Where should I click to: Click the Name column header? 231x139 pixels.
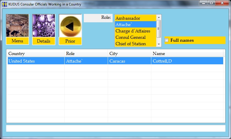tap(187, 54)
